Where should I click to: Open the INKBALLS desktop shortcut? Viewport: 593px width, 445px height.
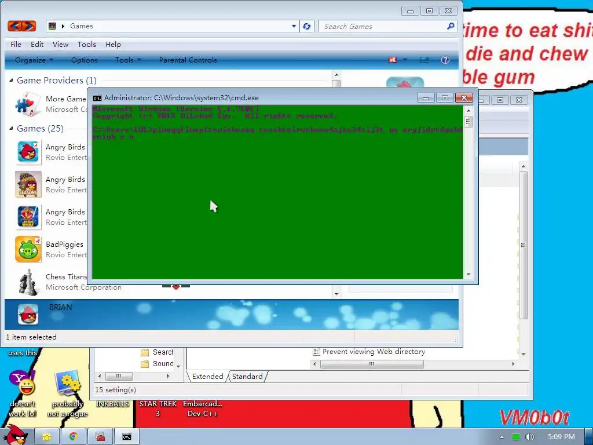112,404
